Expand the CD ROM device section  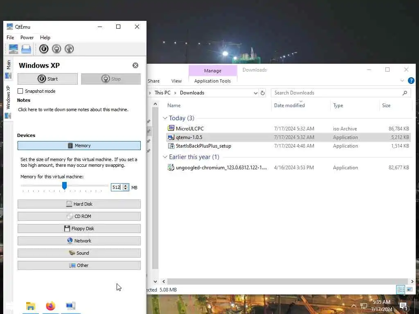point(79,216)
